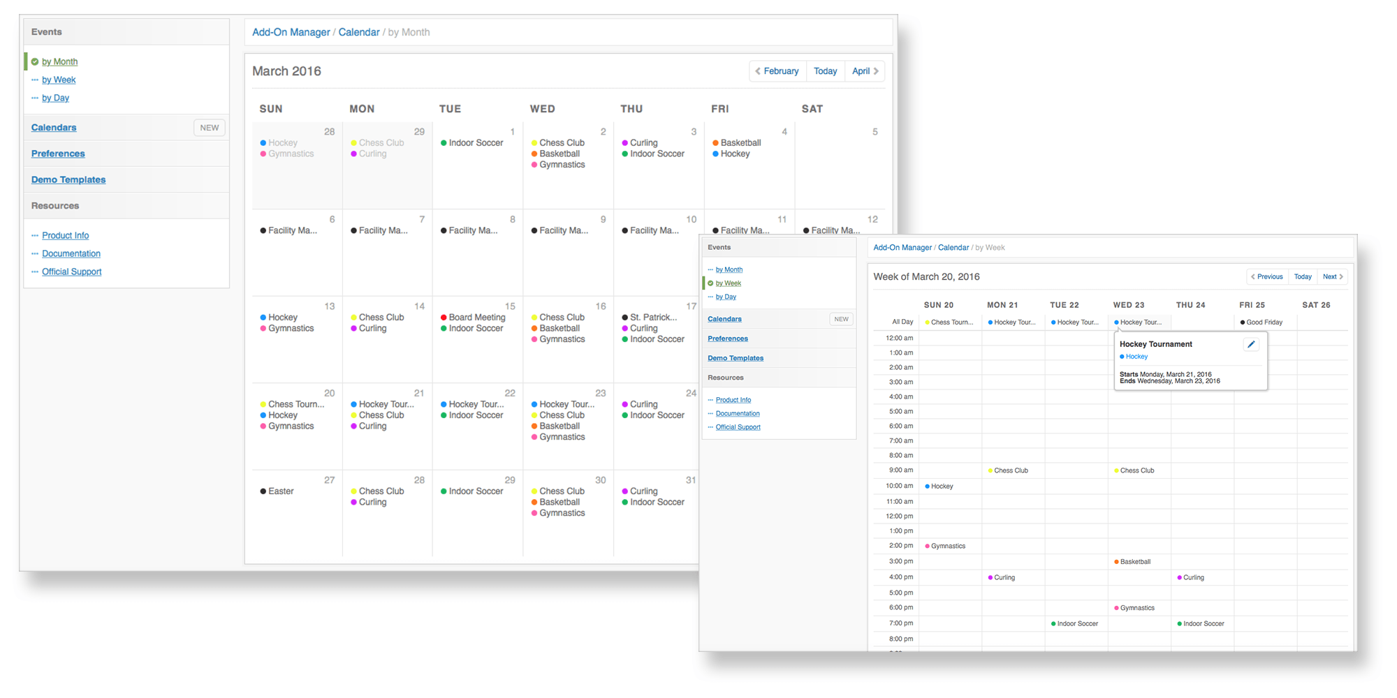Go to February with the previous month button
The image size is (1397, 698).
click(777, 71)
